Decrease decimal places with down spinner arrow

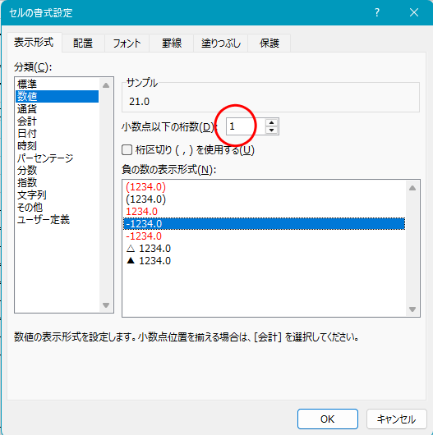[x=271, y=130]
